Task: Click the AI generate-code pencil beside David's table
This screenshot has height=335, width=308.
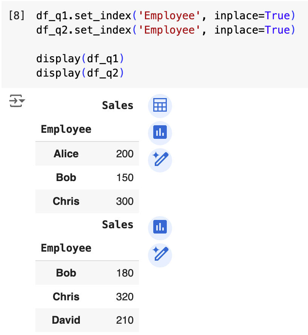Action: pos(160,255)
